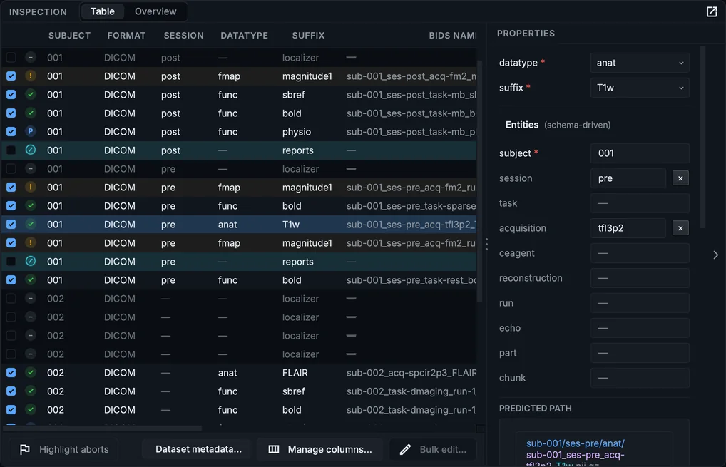This screenshot has height=467, width=726.
Task: Click the run entity field
Action: (640, 303)
